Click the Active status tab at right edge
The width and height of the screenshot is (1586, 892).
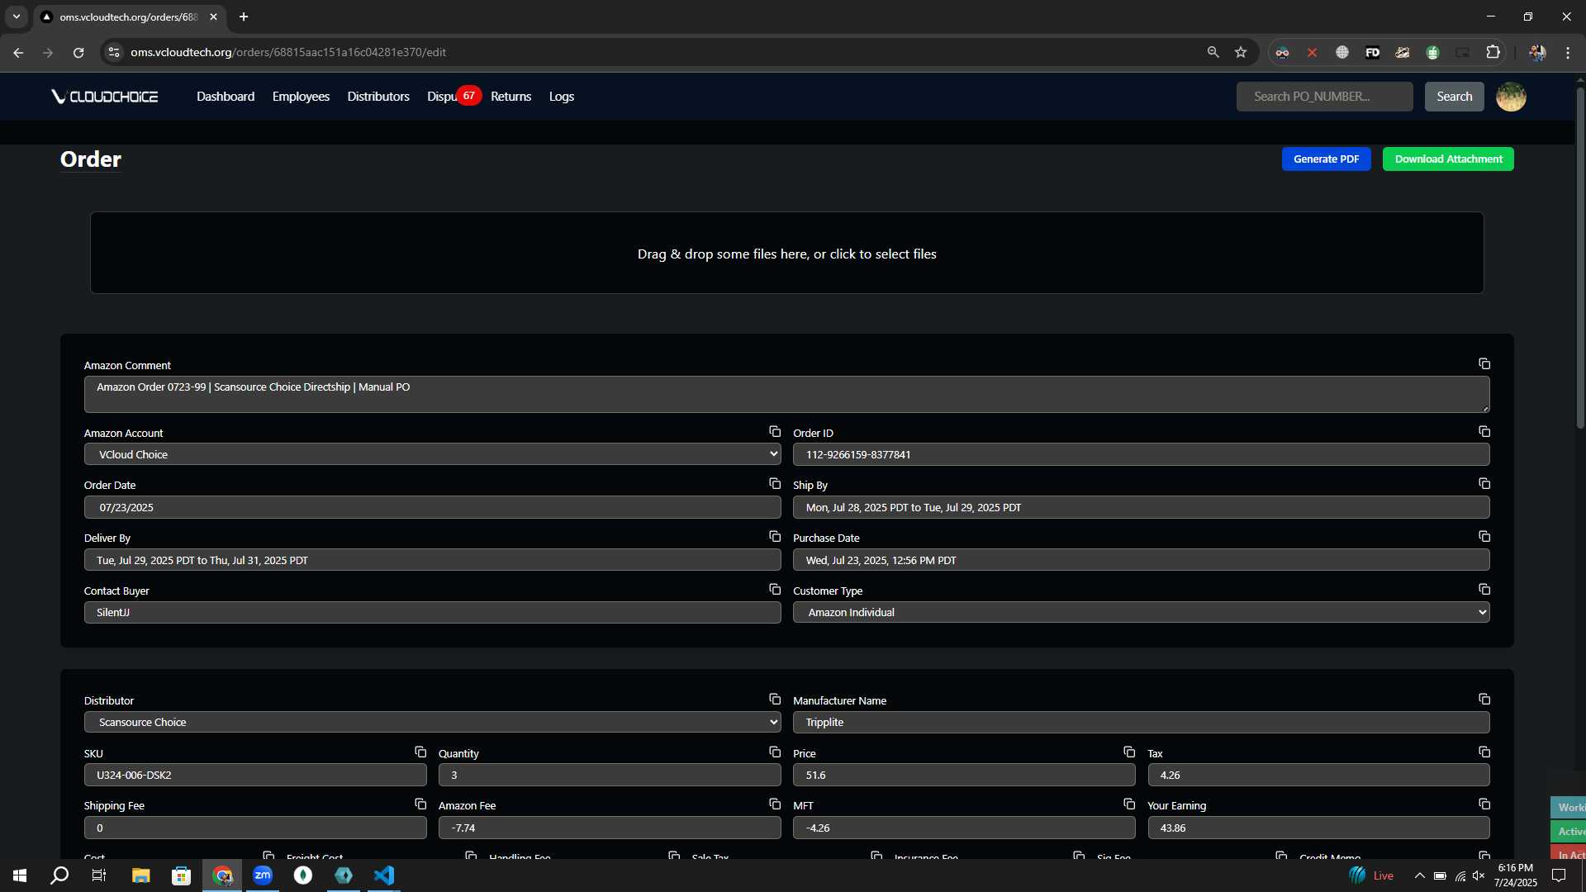(1569, 831)
